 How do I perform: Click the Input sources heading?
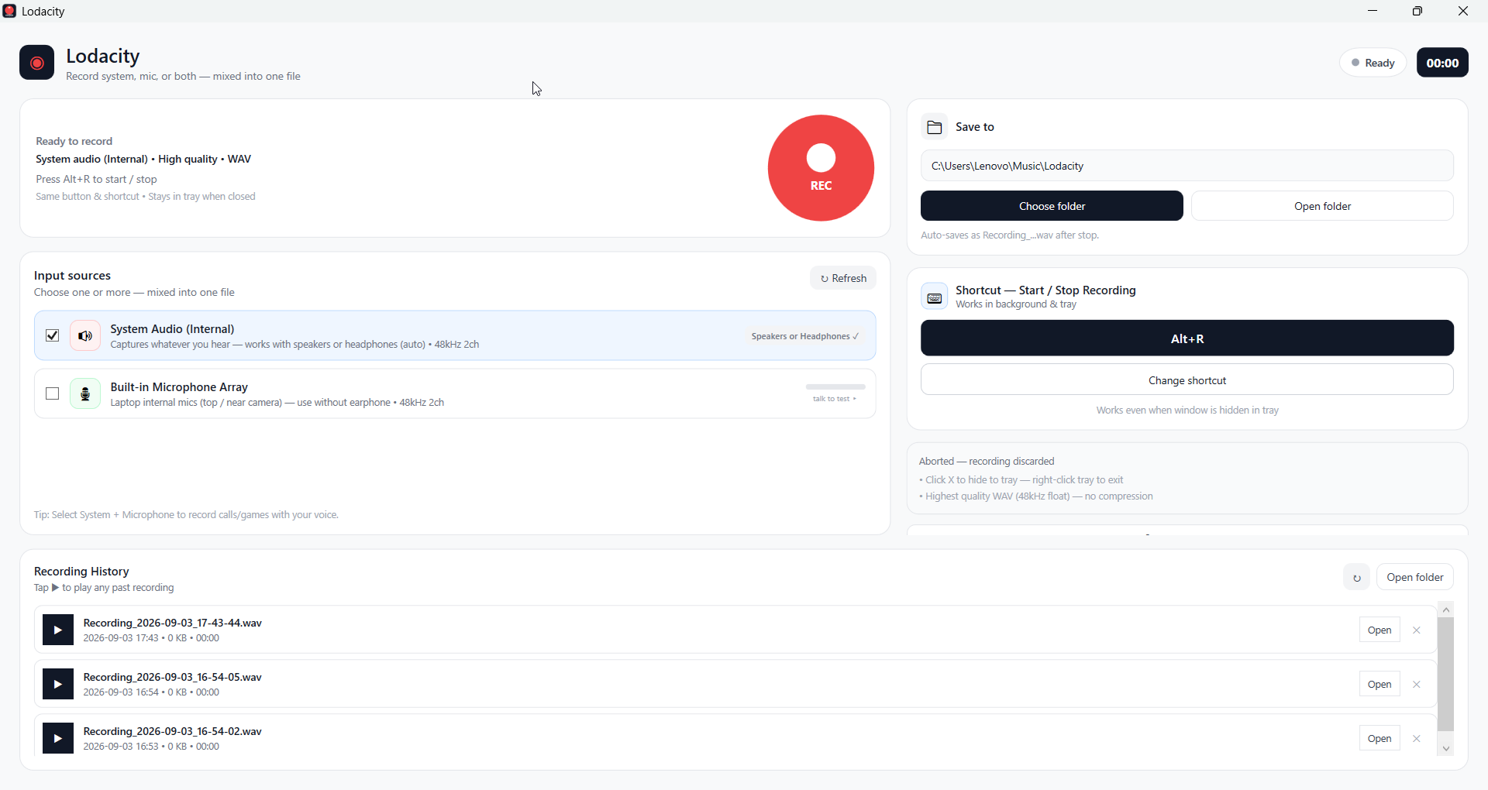[72, 275]
